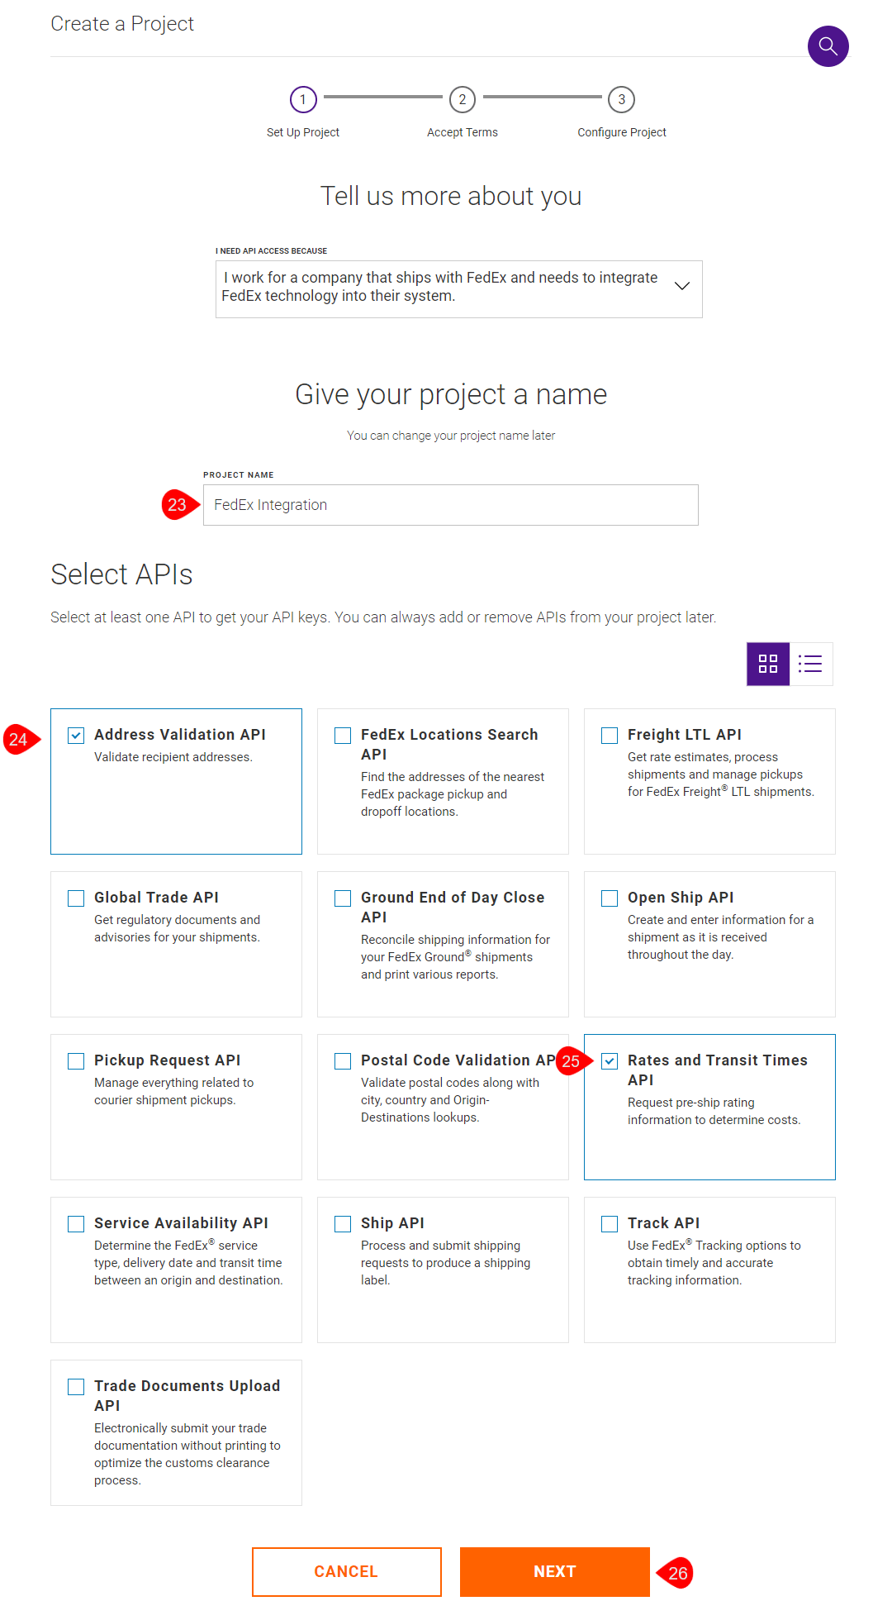Click the Project Name input field

[450, 505]
